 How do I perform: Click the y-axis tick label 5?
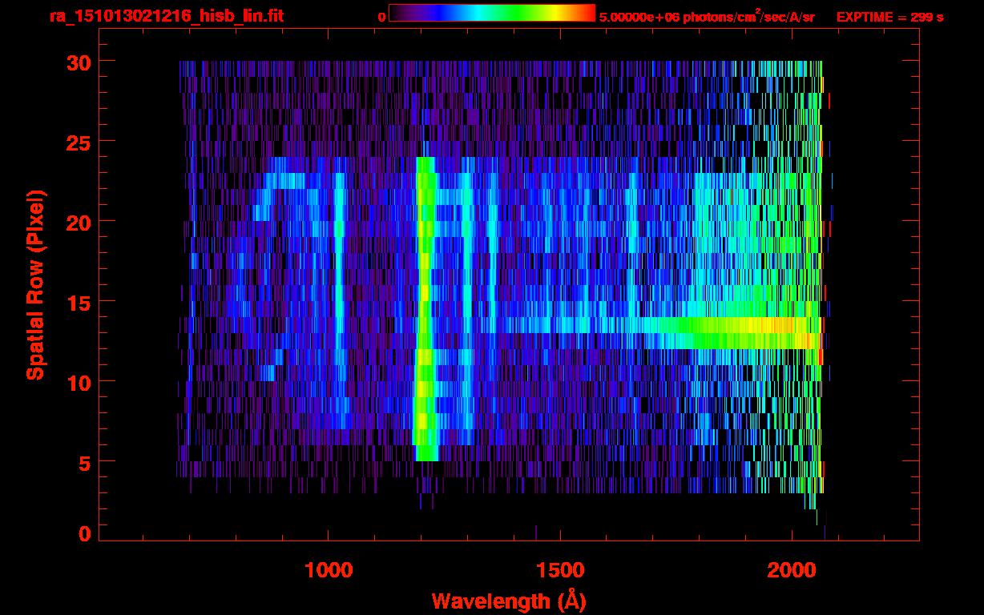[x=84, y=462]
